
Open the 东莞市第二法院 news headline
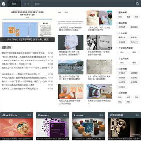20,89
